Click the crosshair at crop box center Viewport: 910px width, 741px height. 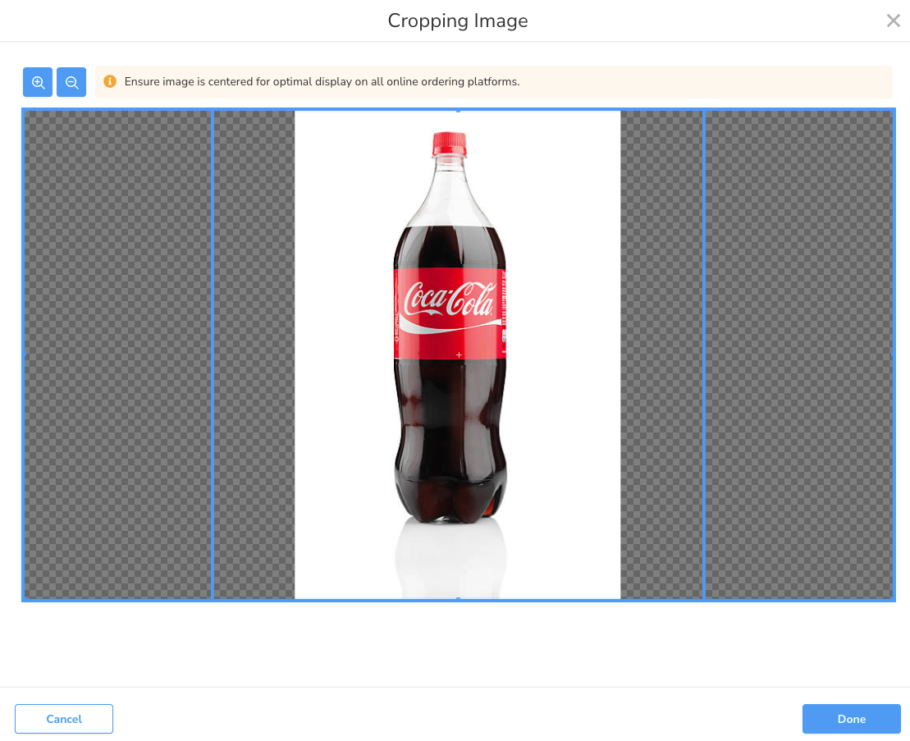point(459,354)
